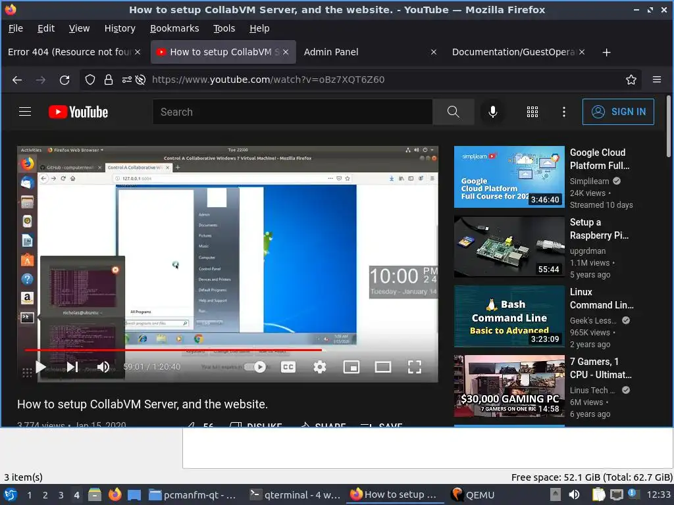Image resolution: width=674 pixels, height=505 pixels.
Task: Focus the YouTube Search field
Action: (292, 112)
